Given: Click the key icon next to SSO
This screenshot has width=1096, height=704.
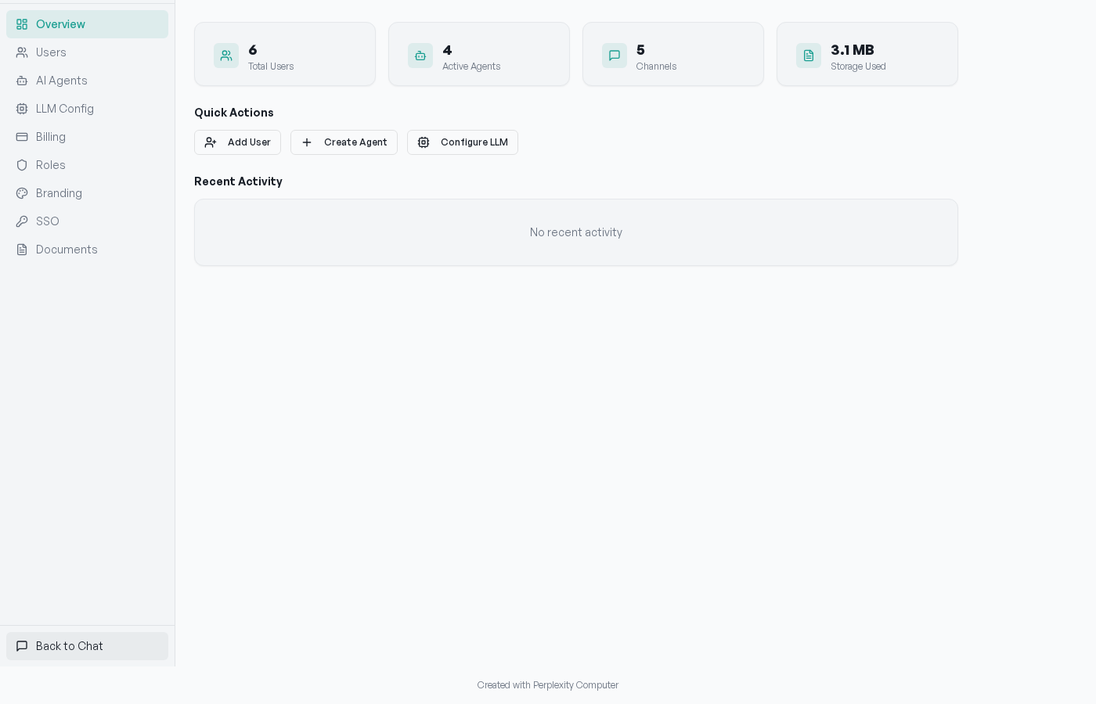Looking at the screenshot, I should click(23, 221).
